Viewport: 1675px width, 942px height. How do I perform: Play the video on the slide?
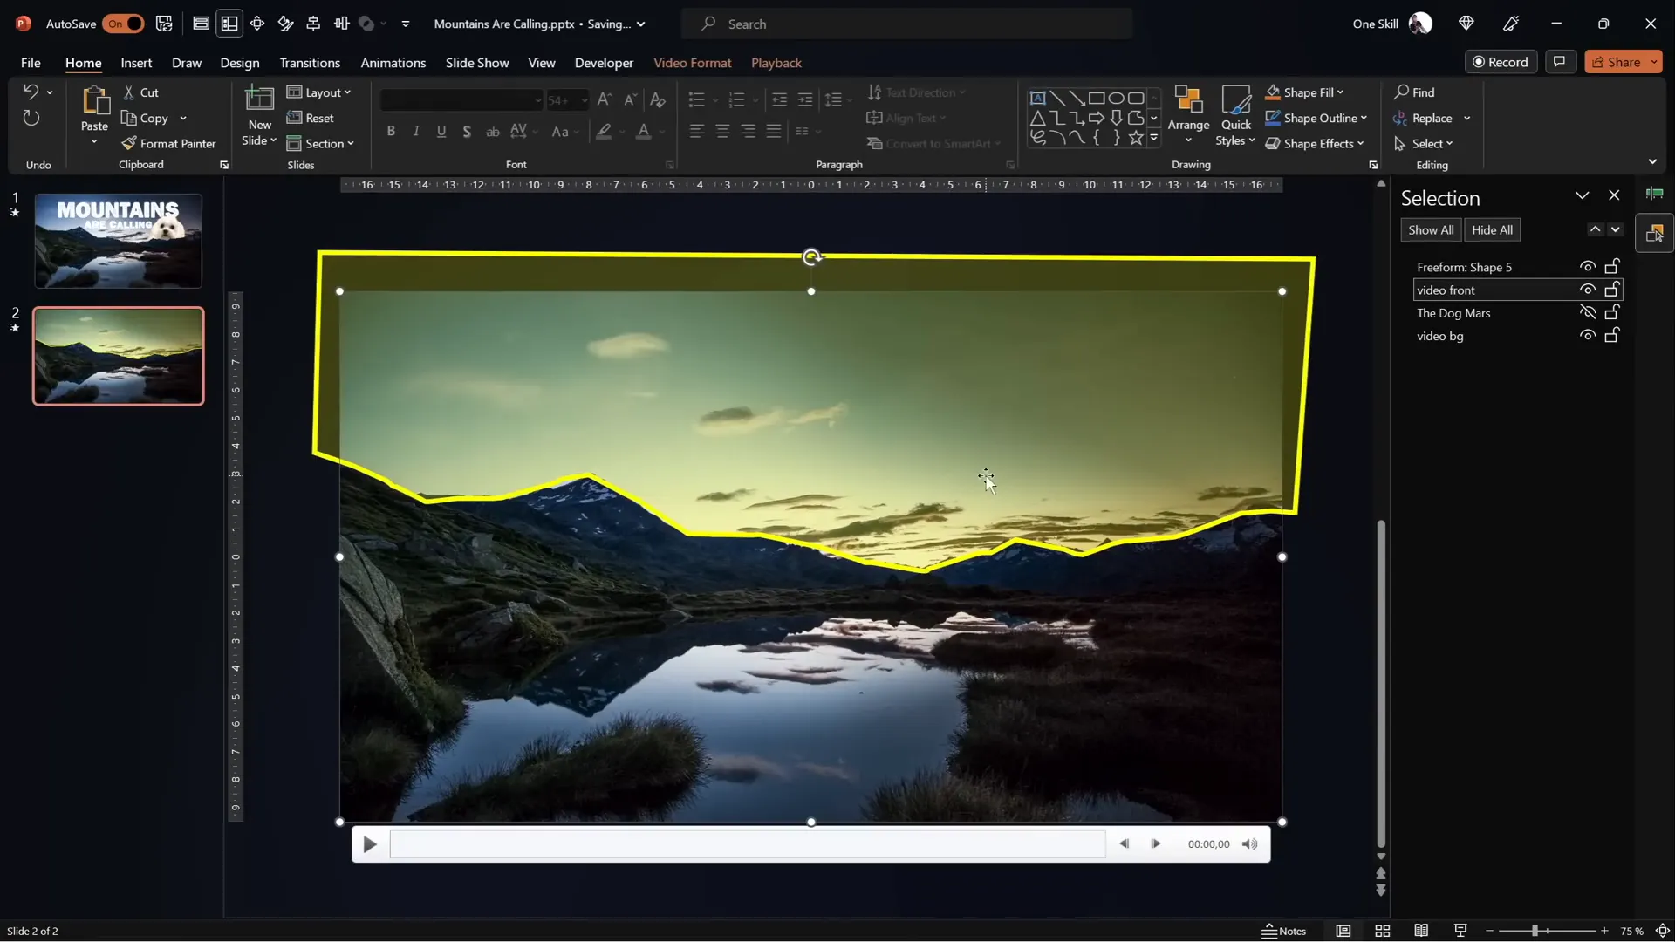tap(370, 844)
